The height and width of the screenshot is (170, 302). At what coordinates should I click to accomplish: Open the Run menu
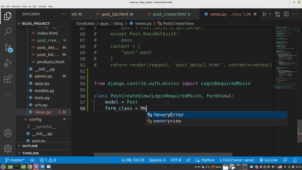tap(34, 6)
